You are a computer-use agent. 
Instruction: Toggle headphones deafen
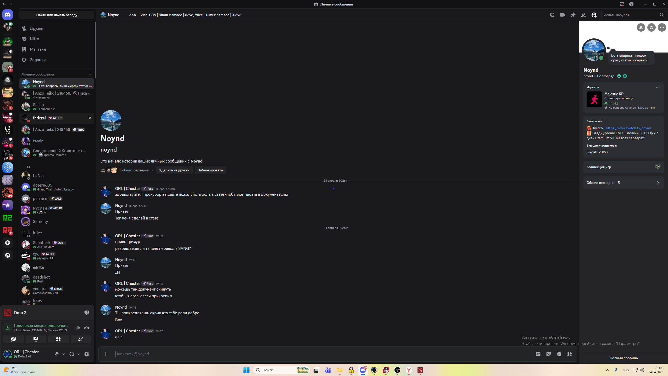click(x=71, y=354)
